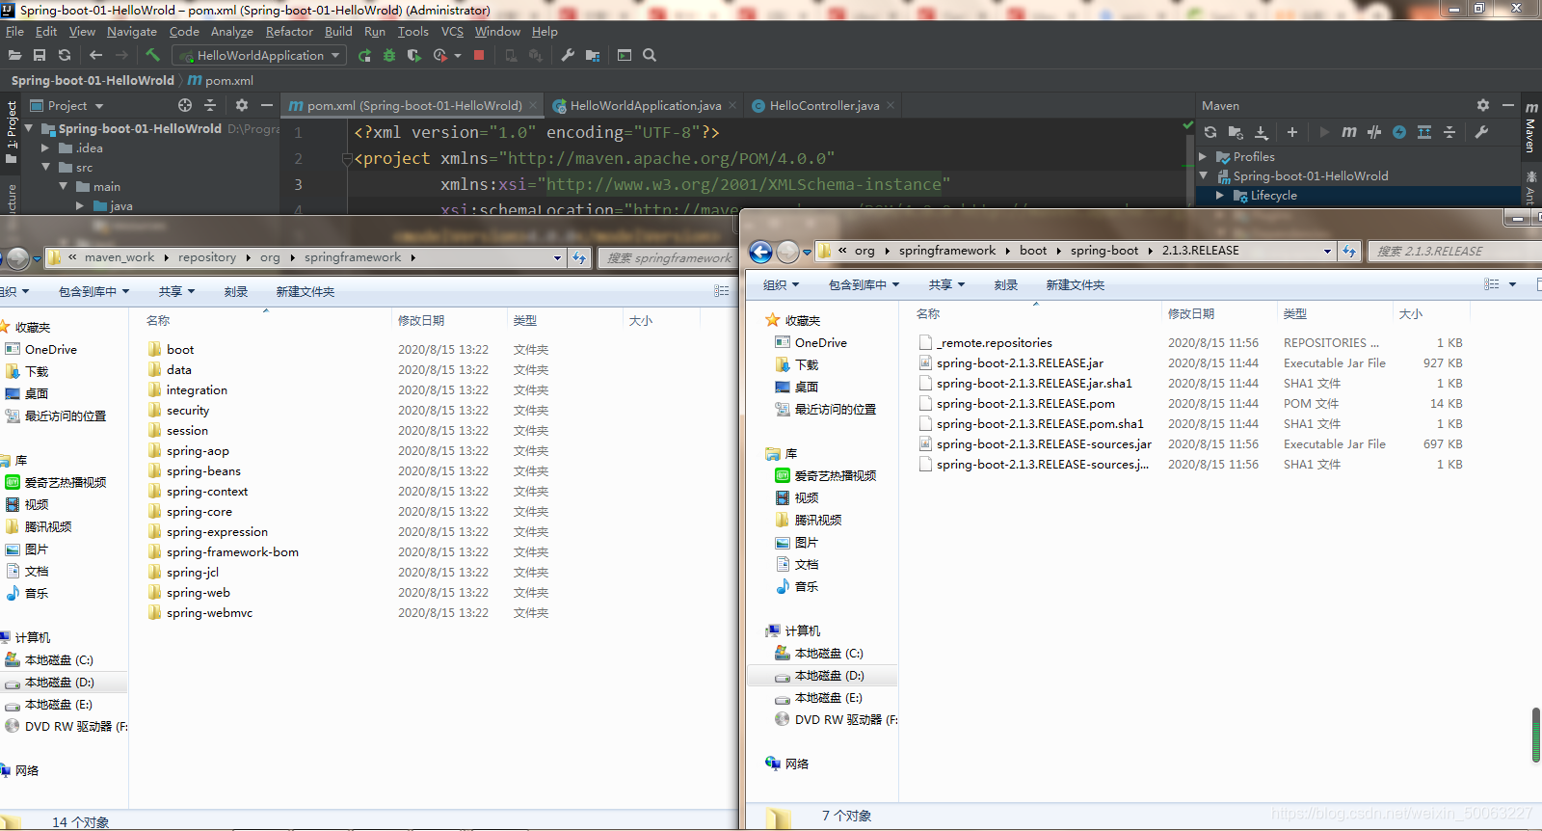This screenshot has height=831, width=1542.
Task: Click 共享 in left explorer toolbar
Action: [x=177, y=292]
